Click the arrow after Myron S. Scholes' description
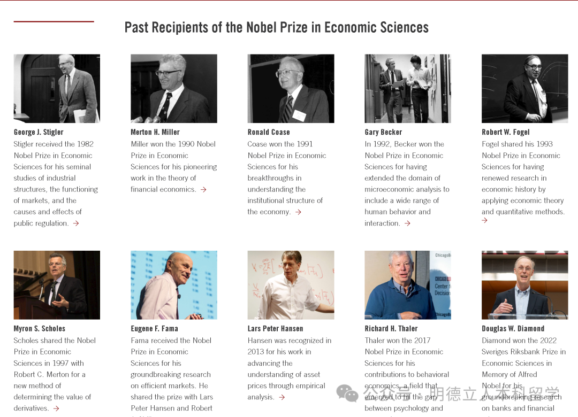 (x=56, y=408)
